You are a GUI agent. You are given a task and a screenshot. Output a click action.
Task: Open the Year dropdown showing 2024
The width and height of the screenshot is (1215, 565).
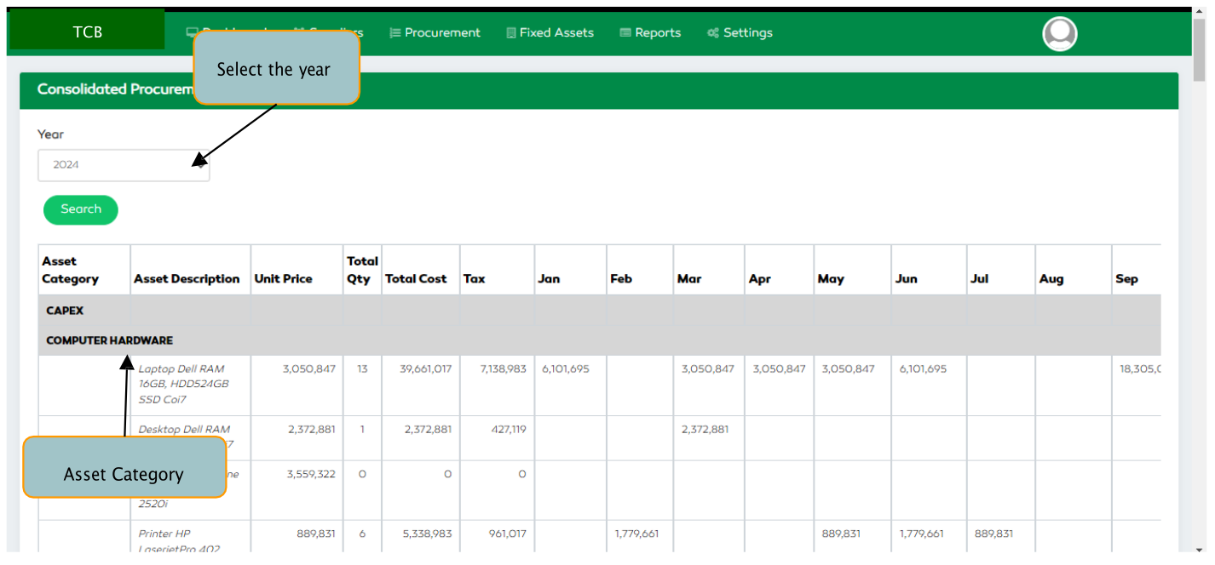(x=124, y=165)
